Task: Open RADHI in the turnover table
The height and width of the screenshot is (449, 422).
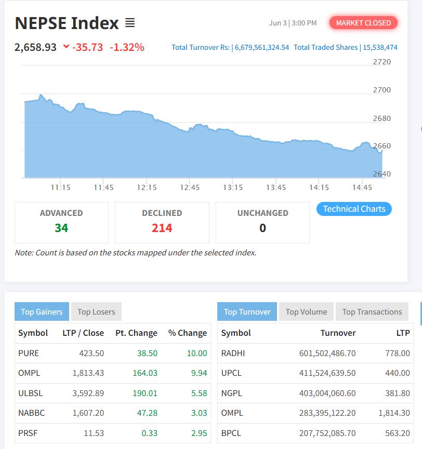Action: pyautogui.click(x=233, y=353)
